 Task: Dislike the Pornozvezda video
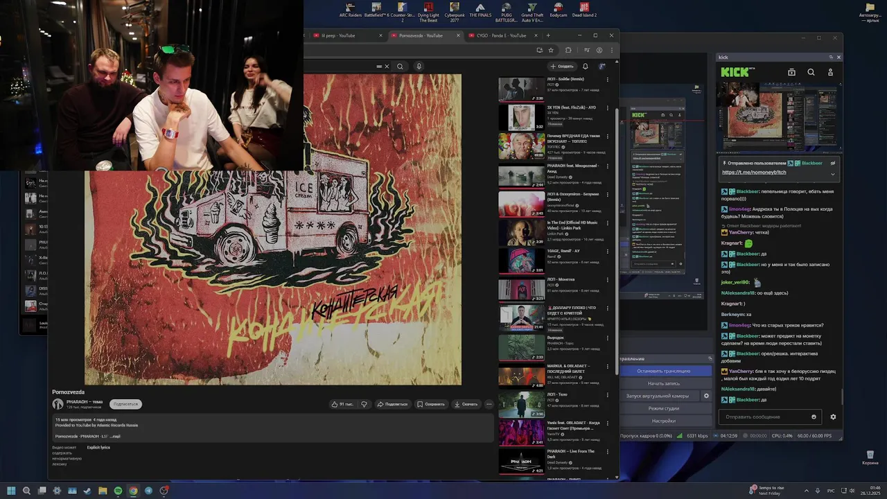[364, 404]
